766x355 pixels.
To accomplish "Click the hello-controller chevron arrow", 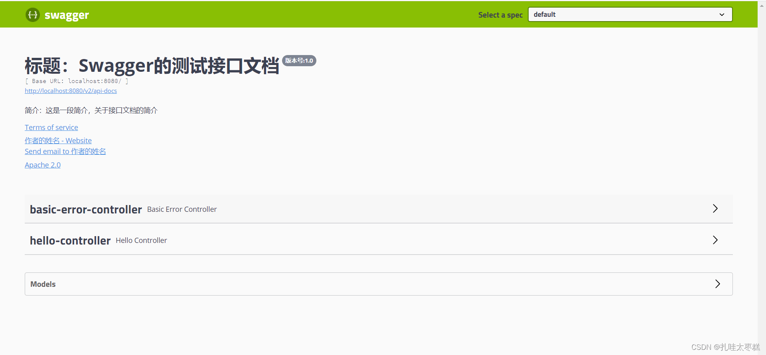I will [715, 240].
